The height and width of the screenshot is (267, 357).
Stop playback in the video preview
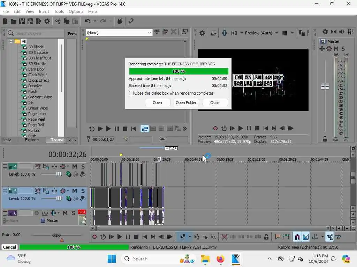coord(257,129)
